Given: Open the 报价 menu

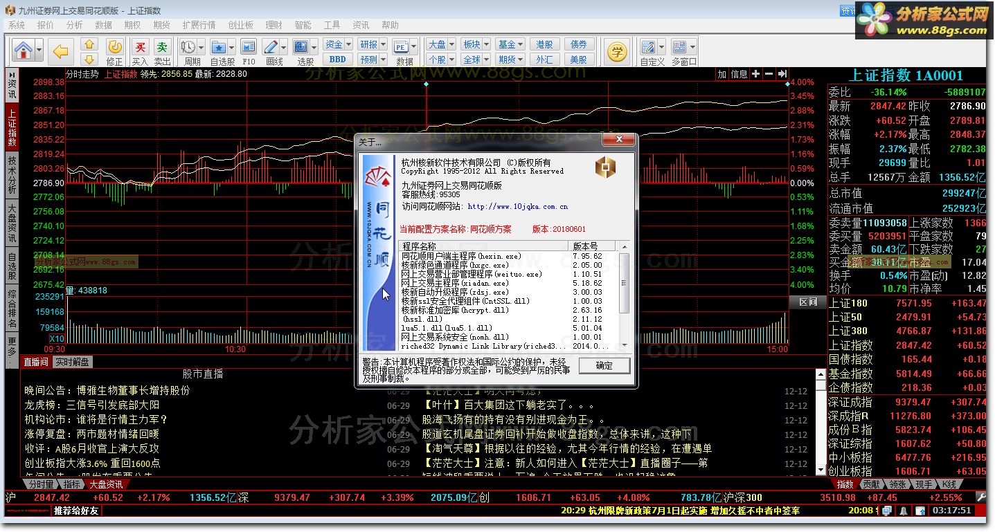Looking at the screenshot, I should (46, 25).
